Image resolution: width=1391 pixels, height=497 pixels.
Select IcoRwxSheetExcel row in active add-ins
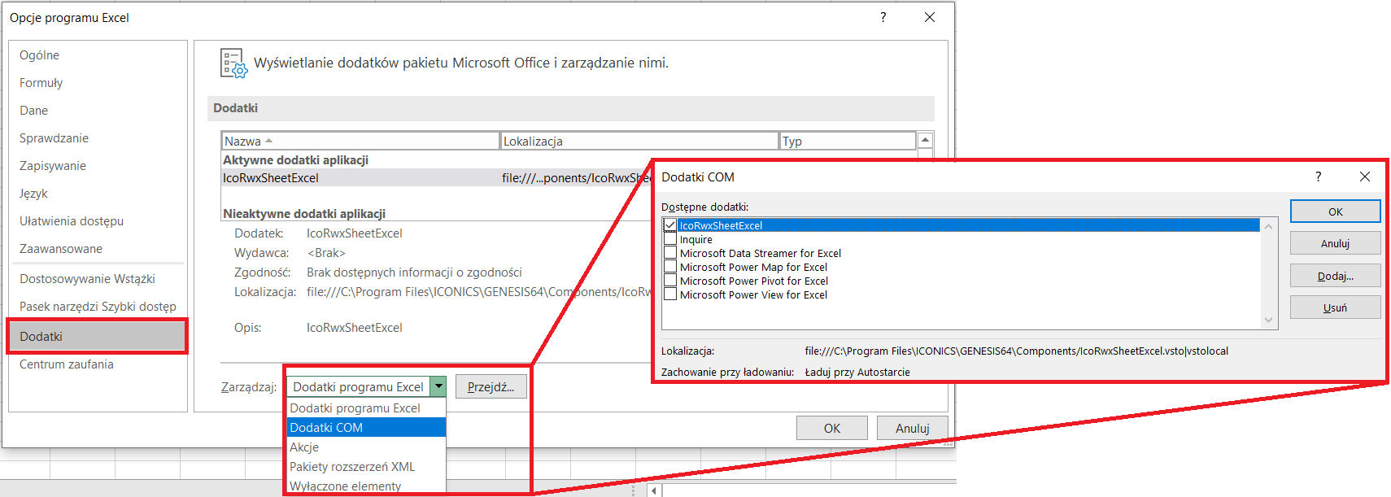(437, 178)
